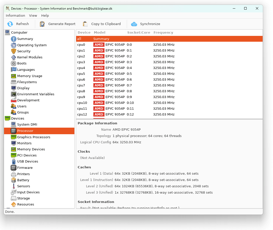Open the Languages flag icon
The image size is (273, 230).
pos(14,70)
